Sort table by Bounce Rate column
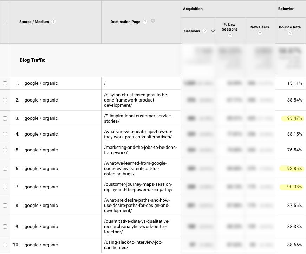Image resolution: width=306 pixels, height=254 pixels. [x=290, y=27]
